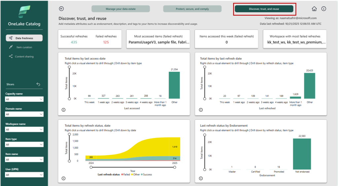Open the report info icon beside home

tap(323, 9)
